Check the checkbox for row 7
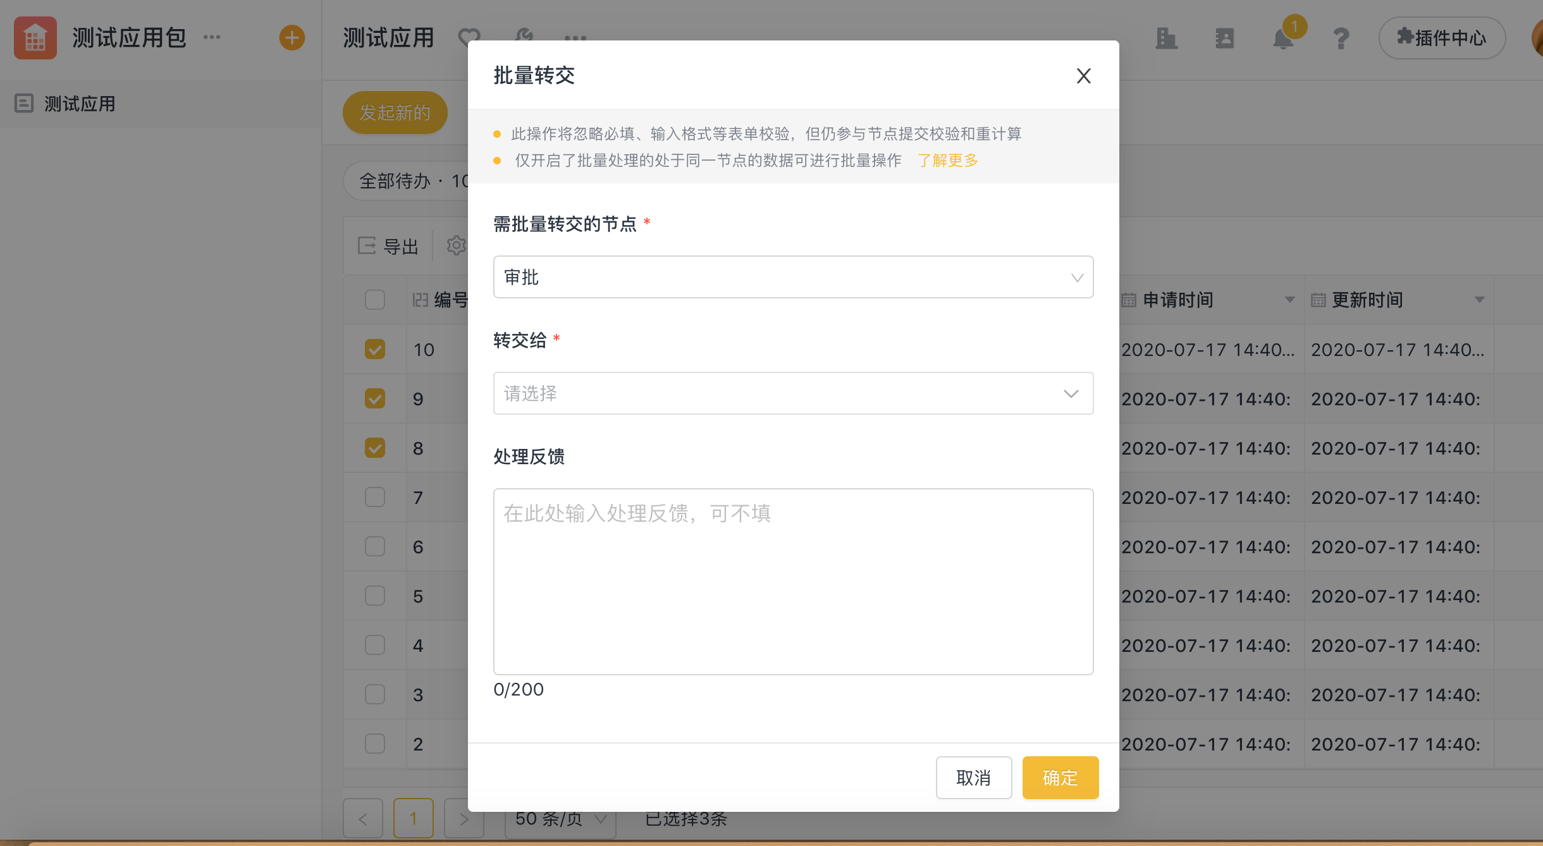1543x846 pixels. [x=375, y=497]
